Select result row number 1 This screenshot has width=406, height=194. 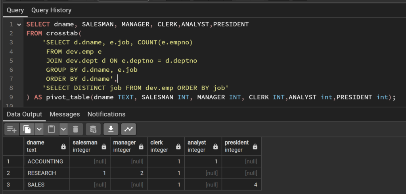[x=13, y=162]
